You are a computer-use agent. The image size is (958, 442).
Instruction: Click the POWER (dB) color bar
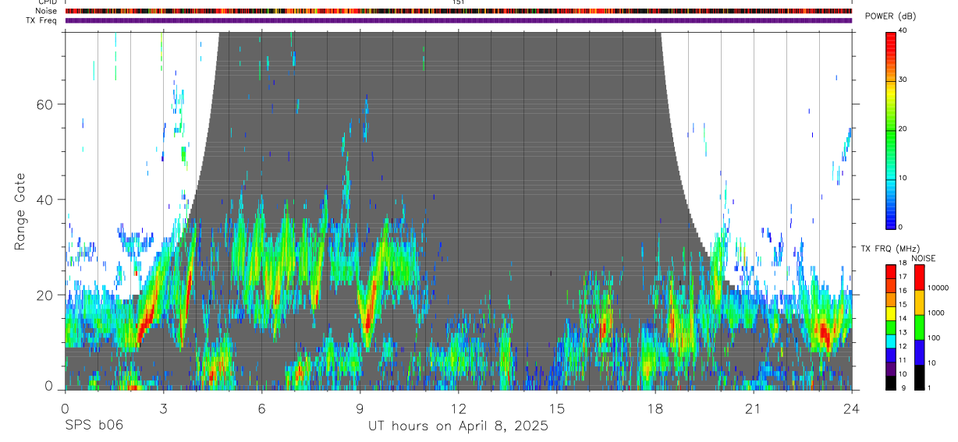890,129
